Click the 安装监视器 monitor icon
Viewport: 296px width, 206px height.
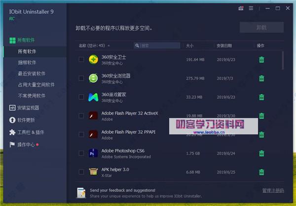click(12, 108)
